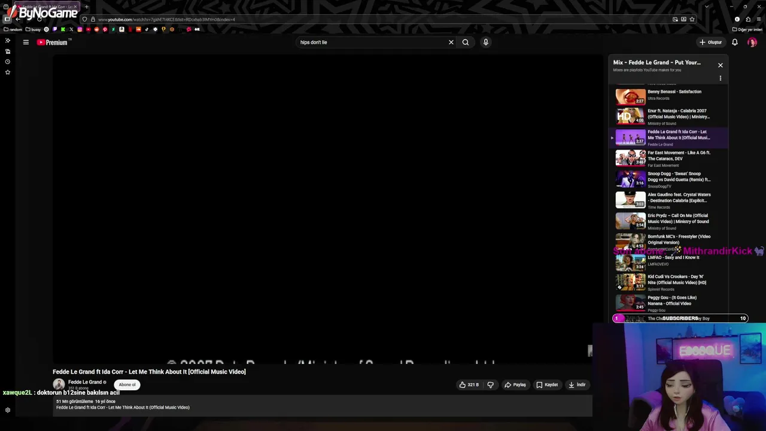The height and width of the screenshot is (431, 766).
Task: Click the browser address bar URL
Action: tap(383, 19)
